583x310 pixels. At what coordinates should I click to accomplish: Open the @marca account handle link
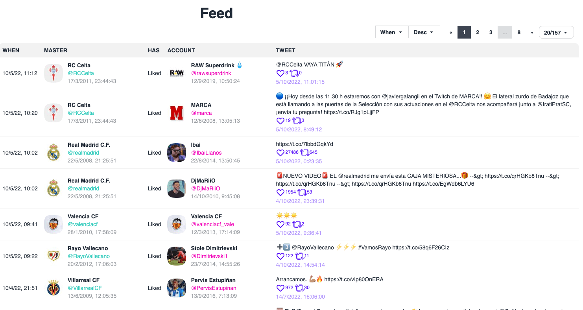tap(201, 113)
